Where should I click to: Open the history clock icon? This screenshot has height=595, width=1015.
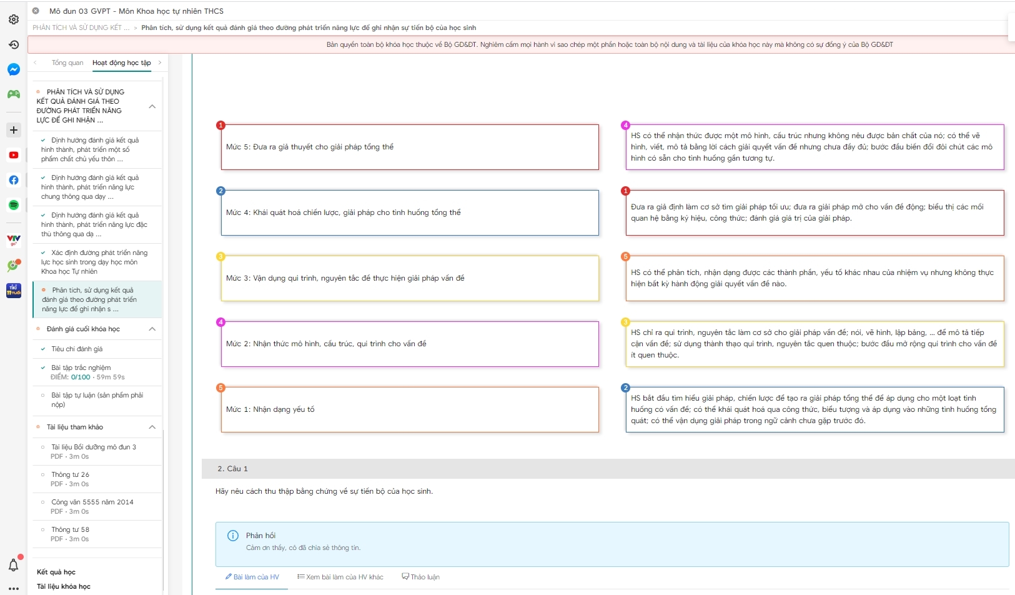pyautogui.click(x=13, y=44)
